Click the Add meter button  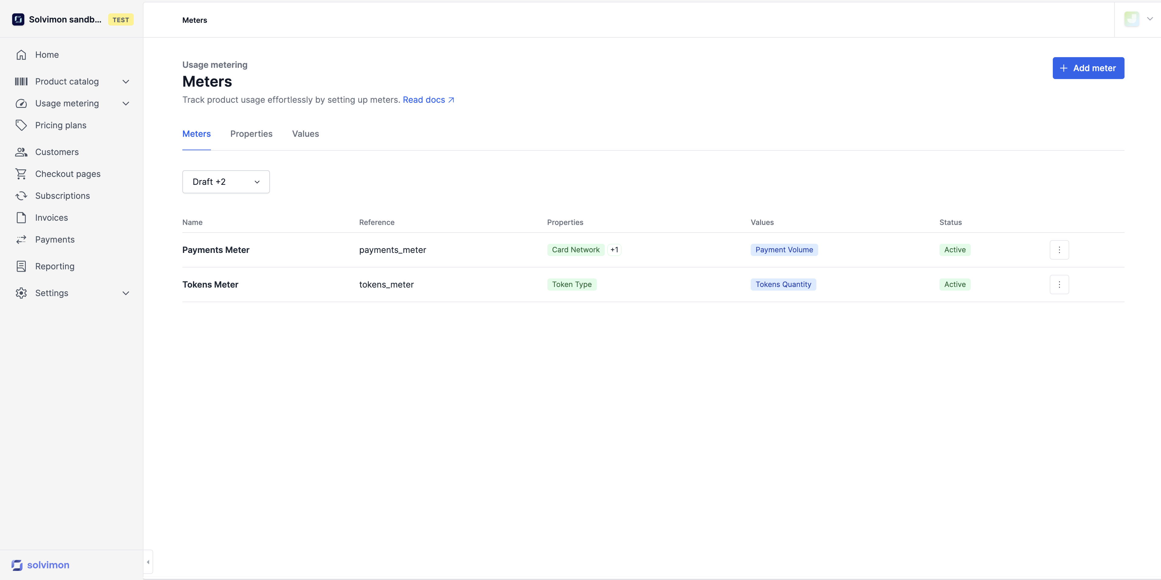click(x=1088, y=68)
